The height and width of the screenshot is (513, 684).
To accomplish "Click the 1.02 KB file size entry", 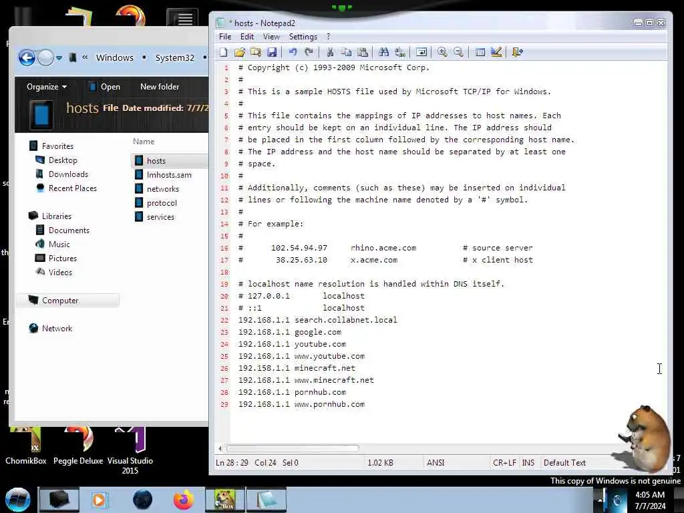I will point(380,463).
